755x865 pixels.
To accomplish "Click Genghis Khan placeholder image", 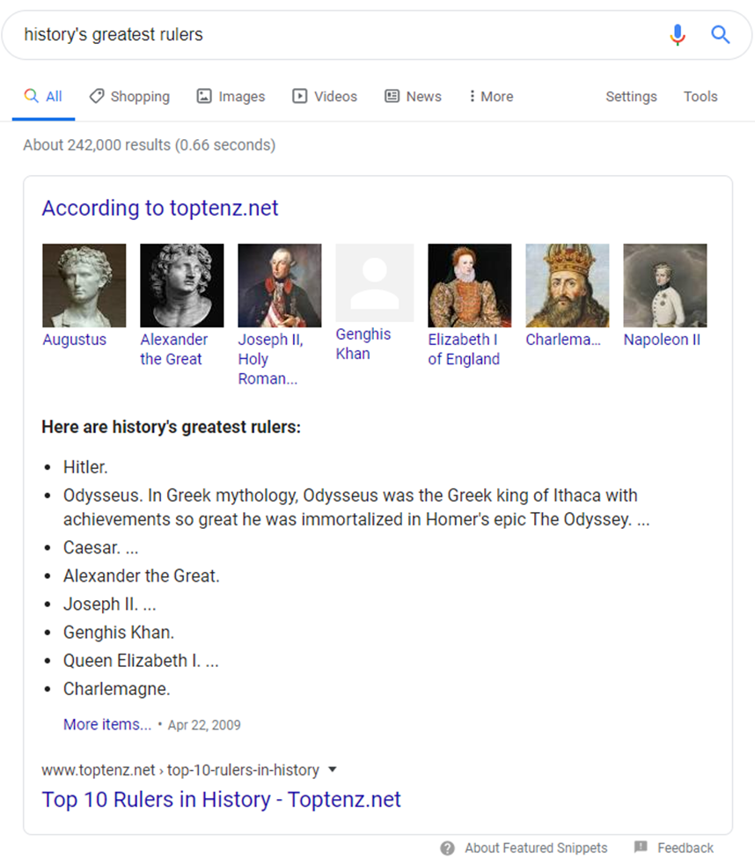I will pos(375,282).
